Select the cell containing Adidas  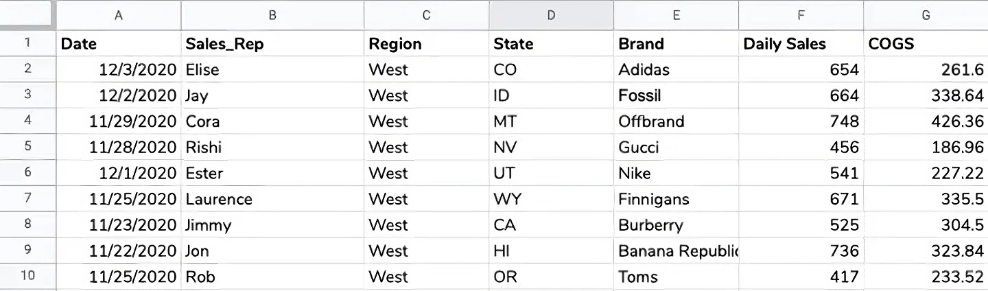(676, 69)
